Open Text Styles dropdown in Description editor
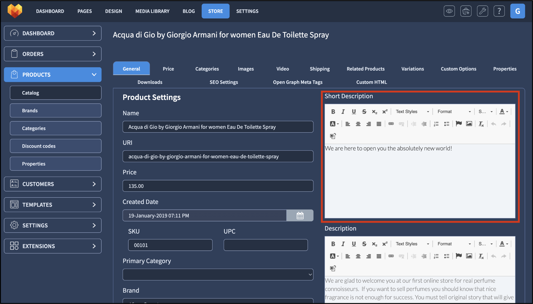 tap(412, 244)
